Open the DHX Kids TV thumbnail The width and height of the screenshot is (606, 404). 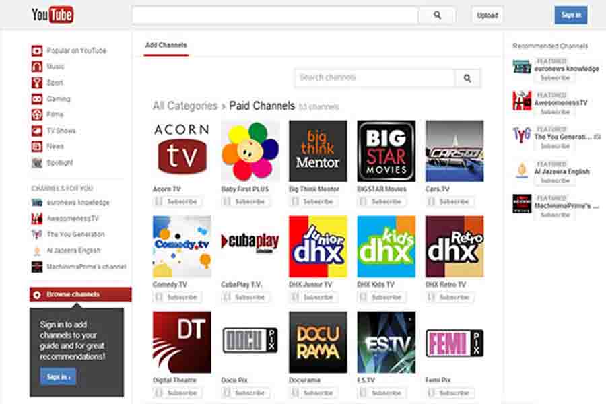coord(386,246)
